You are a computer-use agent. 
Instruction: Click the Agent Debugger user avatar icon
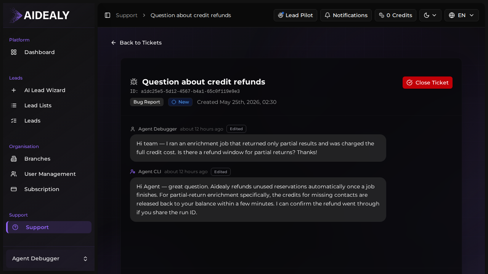click(133, 129)
